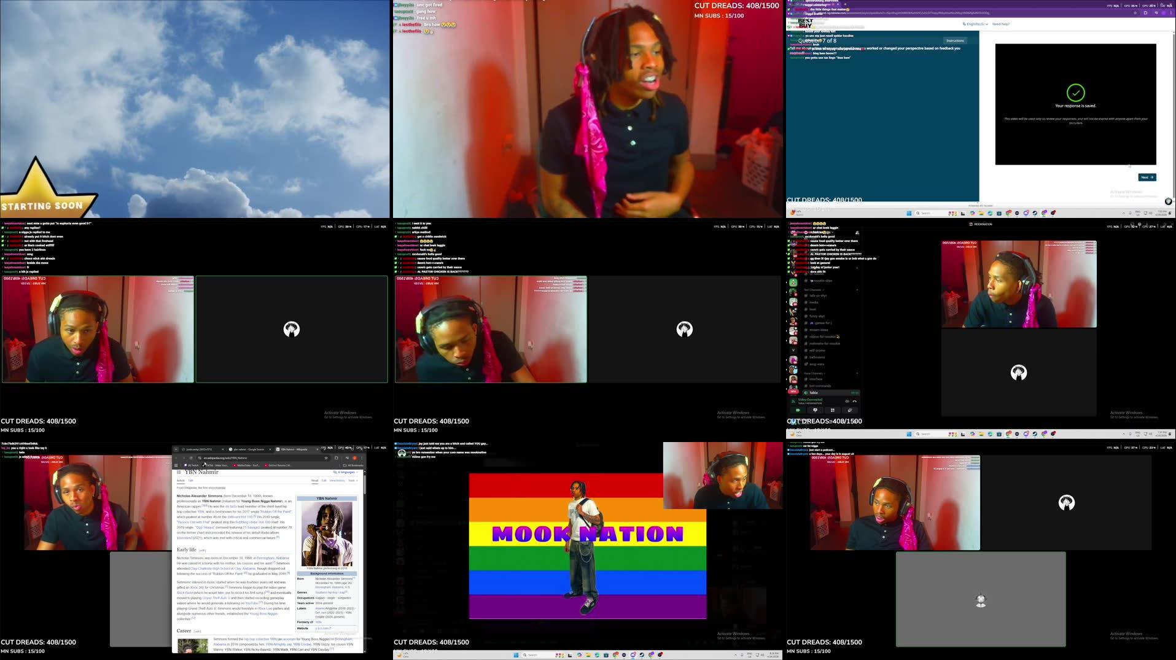Switch to the Google Search browser tab
1176x660 pixels.
tap(248, 449)
